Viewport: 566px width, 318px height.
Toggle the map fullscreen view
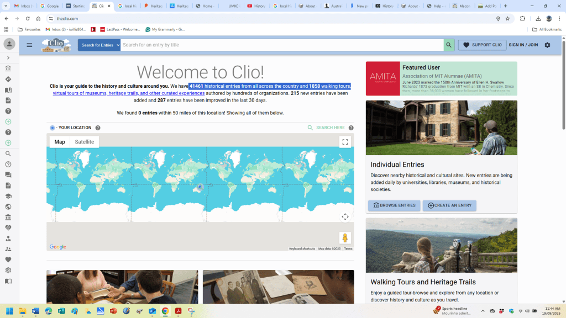coord(345,142)
